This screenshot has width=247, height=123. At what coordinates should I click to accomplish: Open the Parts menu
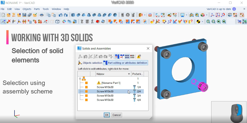click(x=37, y=9)
